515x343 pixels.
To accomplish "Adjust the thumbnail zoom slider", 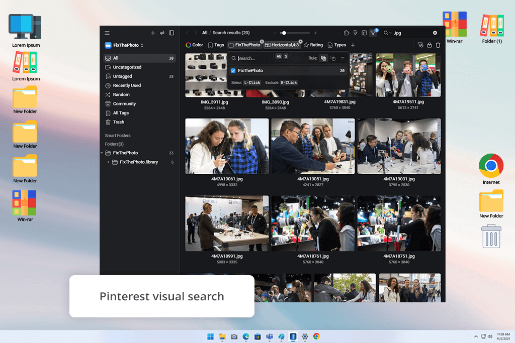I will [295, 33].
